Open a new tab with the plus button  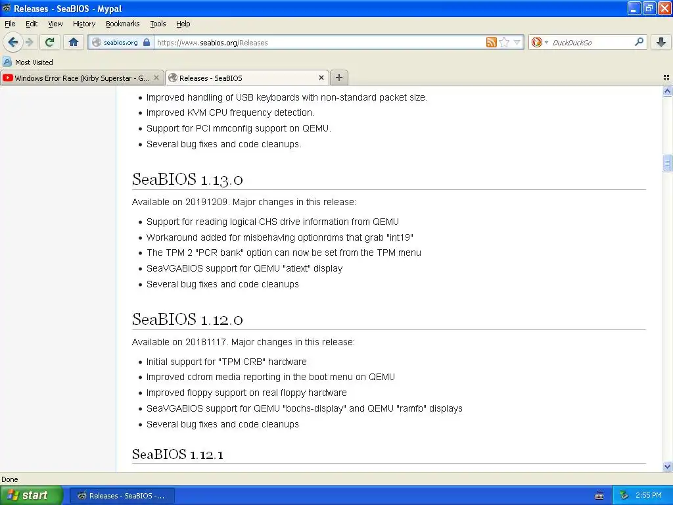point(339,78)
